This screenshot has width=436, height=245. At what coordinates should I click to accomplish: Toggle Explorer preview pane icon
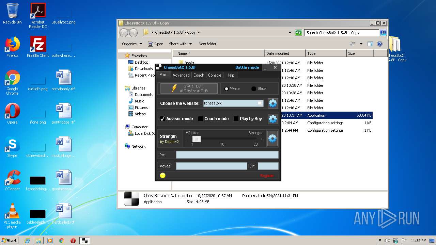370,44
